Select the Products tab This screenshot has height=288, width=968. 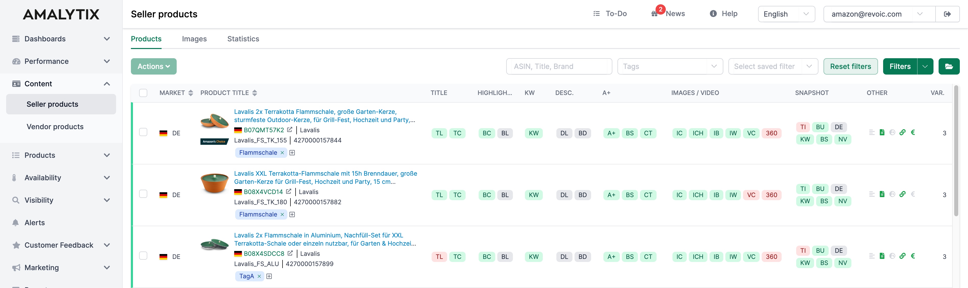[146, 39]
